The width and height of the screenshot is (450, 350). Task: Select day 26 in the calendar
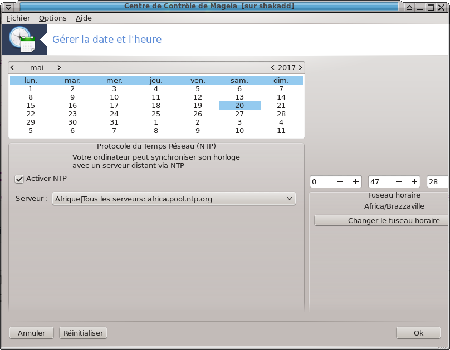198,114
